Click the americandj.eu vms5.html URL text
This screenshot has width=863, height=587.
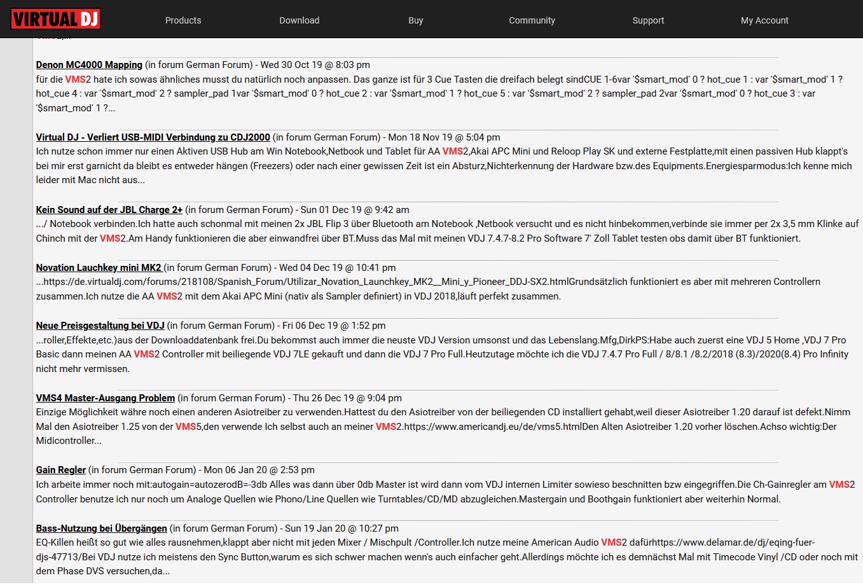(x=493, y=427)
